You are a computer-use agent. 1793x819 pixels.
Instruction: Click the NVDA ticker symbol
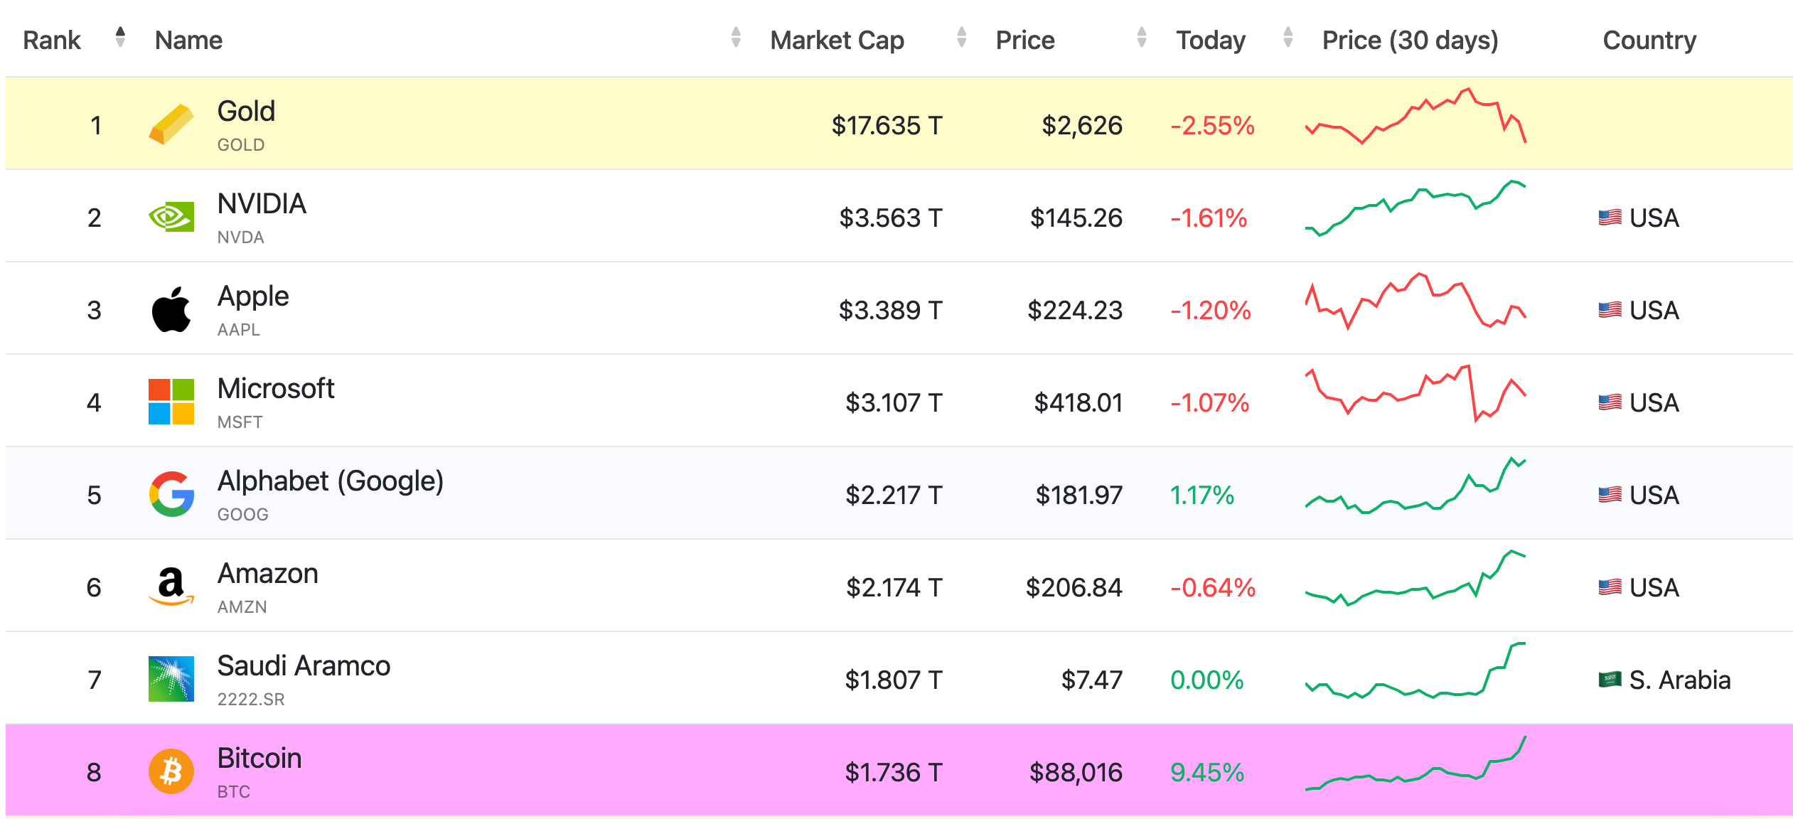point(240,237)
